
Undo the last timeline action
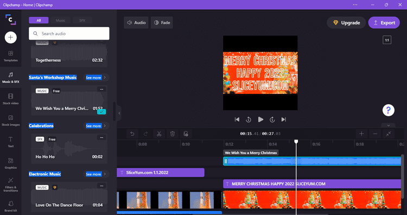click(x=132, y=134)
